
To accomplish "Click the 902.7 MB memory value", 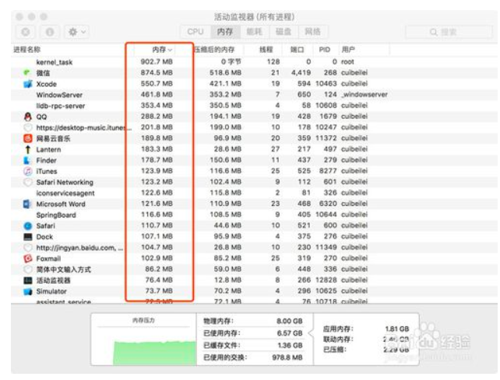I will pos(157,61).
